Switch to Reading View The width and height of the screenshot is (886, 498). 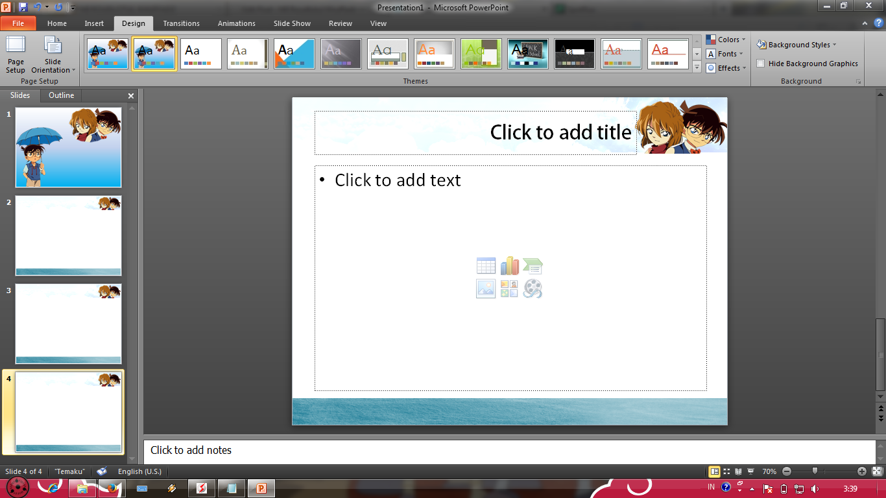(x=738, y=471)
